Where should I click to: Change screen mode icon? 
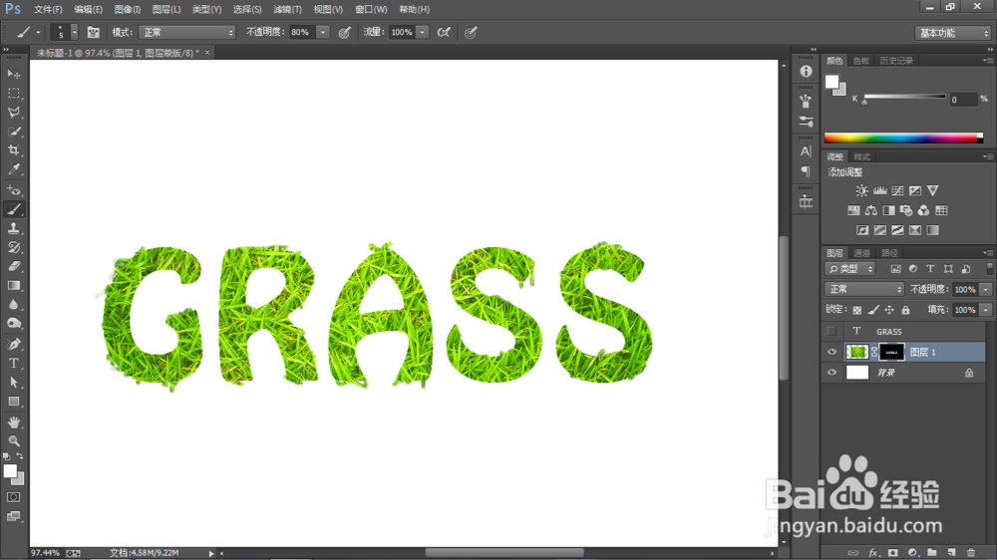[13, 516]
